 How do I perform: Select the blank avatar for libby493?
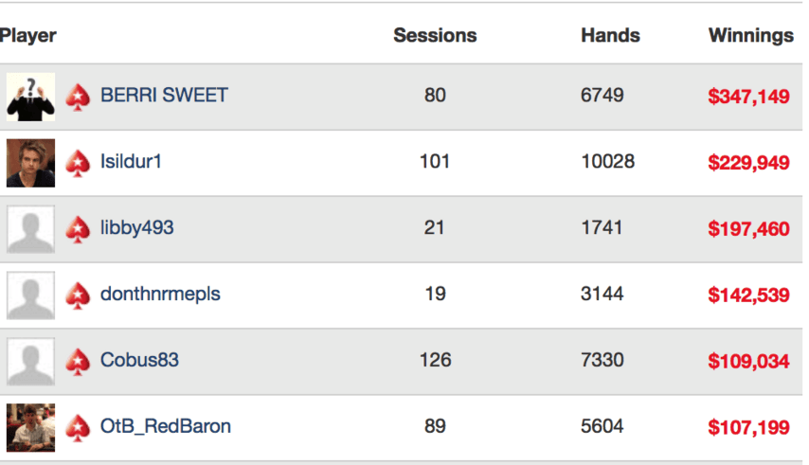click(x=30, y=229)
